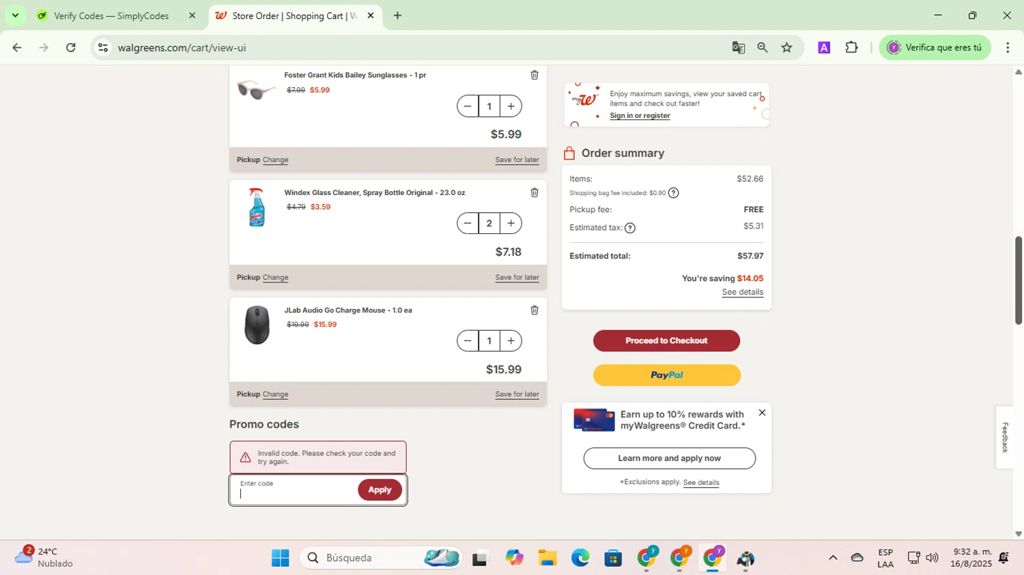Click the page vertical scrollbar thumb

point(1019,280)
